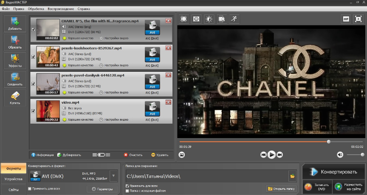Toggle the list view mode switch
367x195 pixels.
(x=102, y=155)
